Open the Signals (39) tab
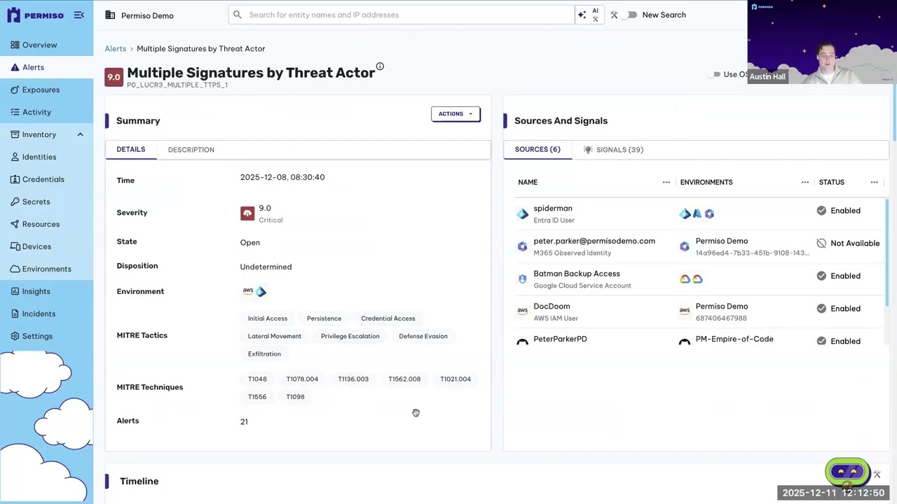The width and height of the screenshot is (897, 504). 613,150
